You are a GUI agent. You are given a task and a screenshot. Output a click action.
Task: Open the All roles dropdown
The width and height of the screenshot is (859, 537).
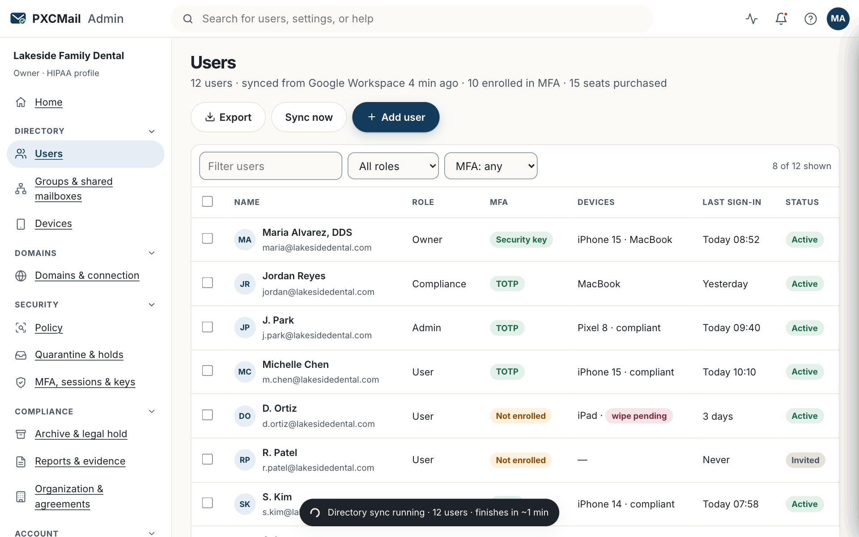(x=393, y=166)
